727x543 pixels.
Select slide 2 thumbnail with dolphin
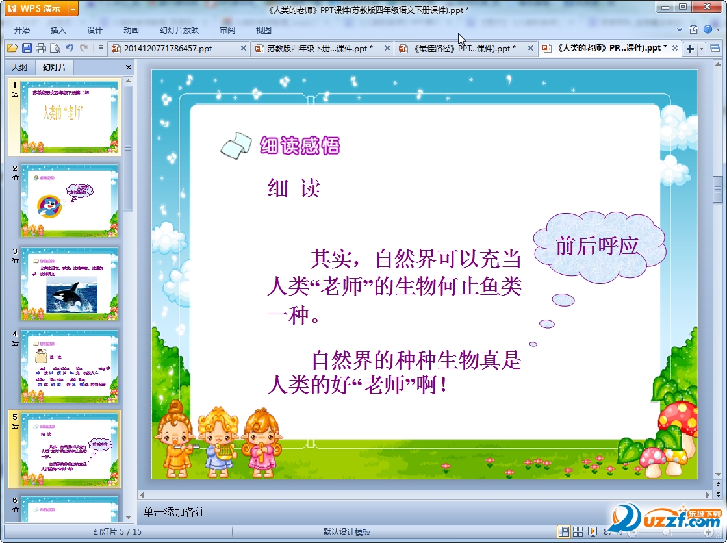[x=70, y=200]
